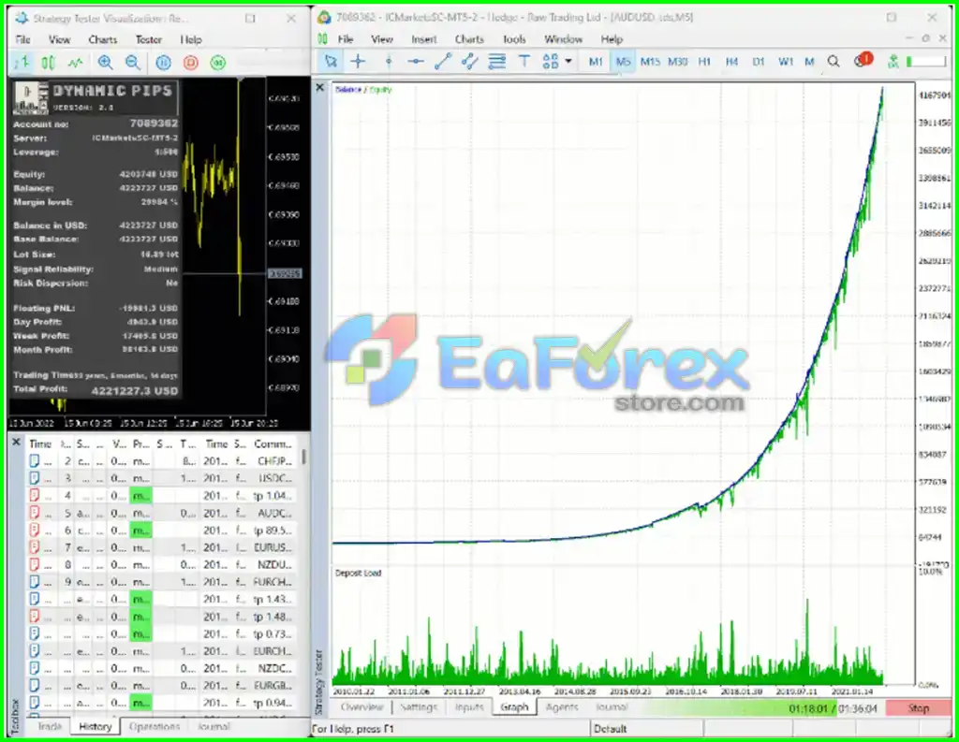This screenshot has width=959, height=742.
Task: Zoom in the visualization chart
Action: point(105,63)
